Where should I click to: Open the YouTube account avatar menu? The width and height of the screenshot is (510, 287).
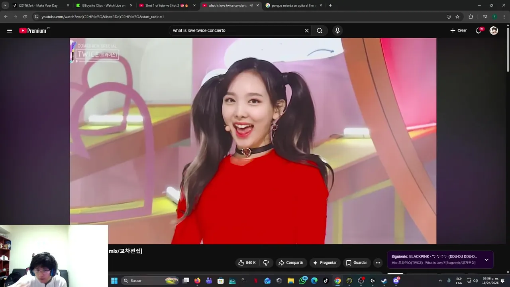tap(494, 31)
